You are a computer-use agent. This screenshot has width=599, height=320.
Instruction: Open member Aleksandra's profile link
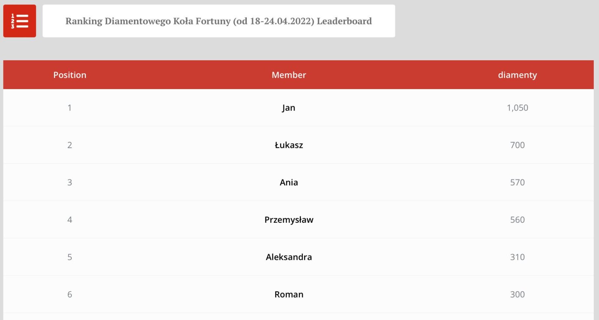[289, 257]
